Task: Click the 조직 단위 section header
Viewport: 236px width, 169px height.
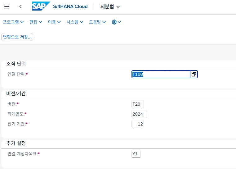Action: click(x=16, y=64)
